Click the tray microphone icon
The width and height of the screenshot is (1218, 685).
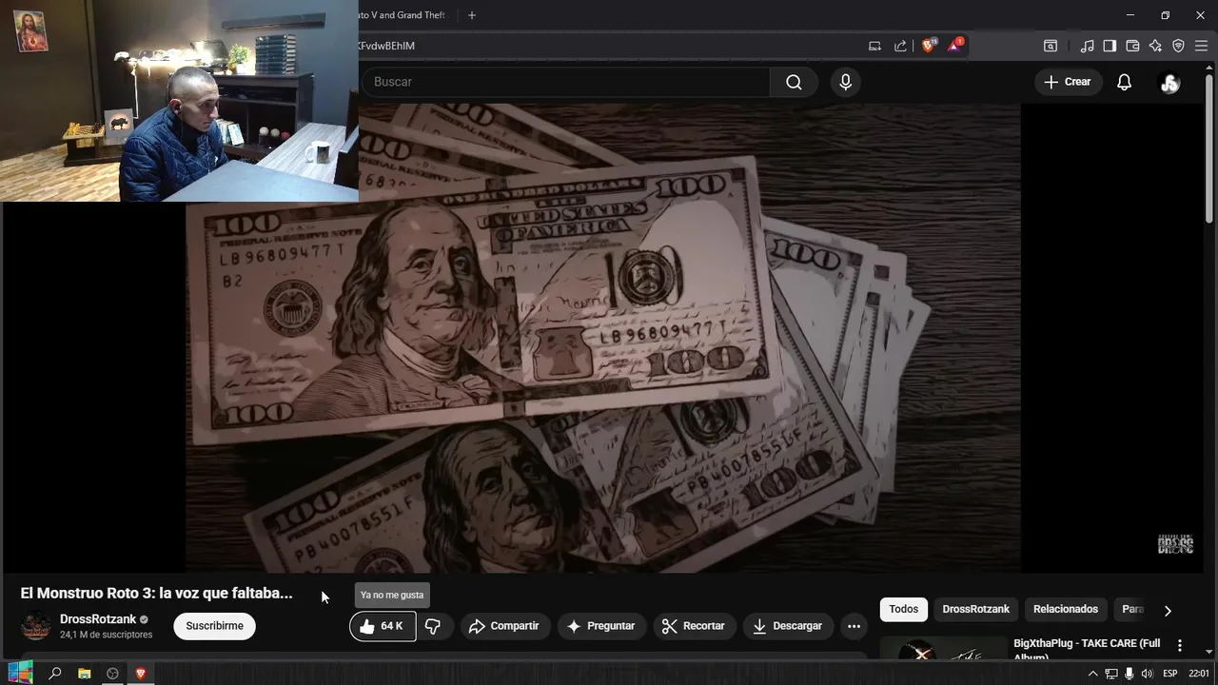(x=1129, y=674)
